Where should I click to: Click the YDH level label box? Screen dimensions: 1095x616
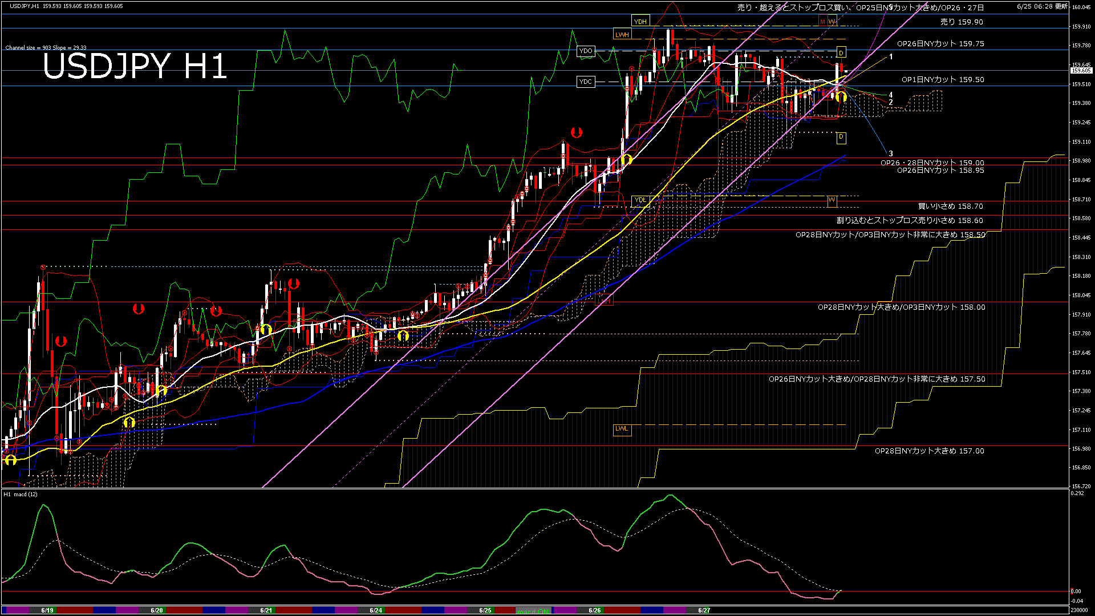[640, 22]
